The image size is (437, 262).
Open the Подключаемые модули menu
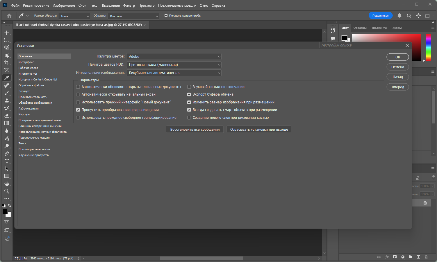[x=177, y=6]
